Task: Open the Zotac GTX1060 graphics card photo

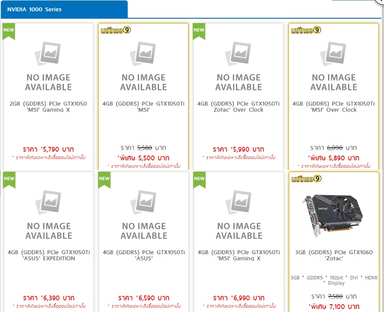Action: (x=334, y=215)
